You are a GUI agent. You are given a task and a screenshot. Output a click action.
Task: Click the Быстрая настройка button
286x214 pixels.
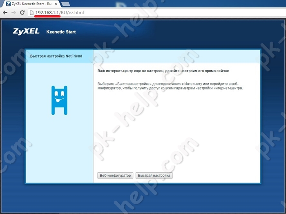coord(154,176)
